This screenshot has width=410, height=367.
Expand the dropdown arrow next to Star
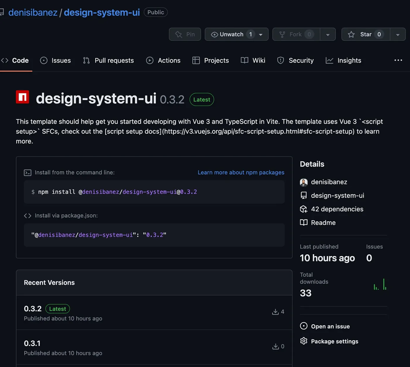pos(398,35)
